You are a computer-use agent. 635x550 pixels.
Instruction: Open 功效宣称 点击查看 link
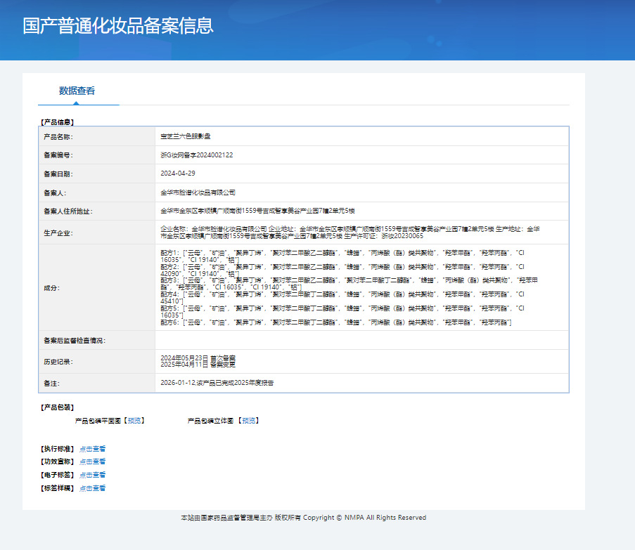click(92, 461)
